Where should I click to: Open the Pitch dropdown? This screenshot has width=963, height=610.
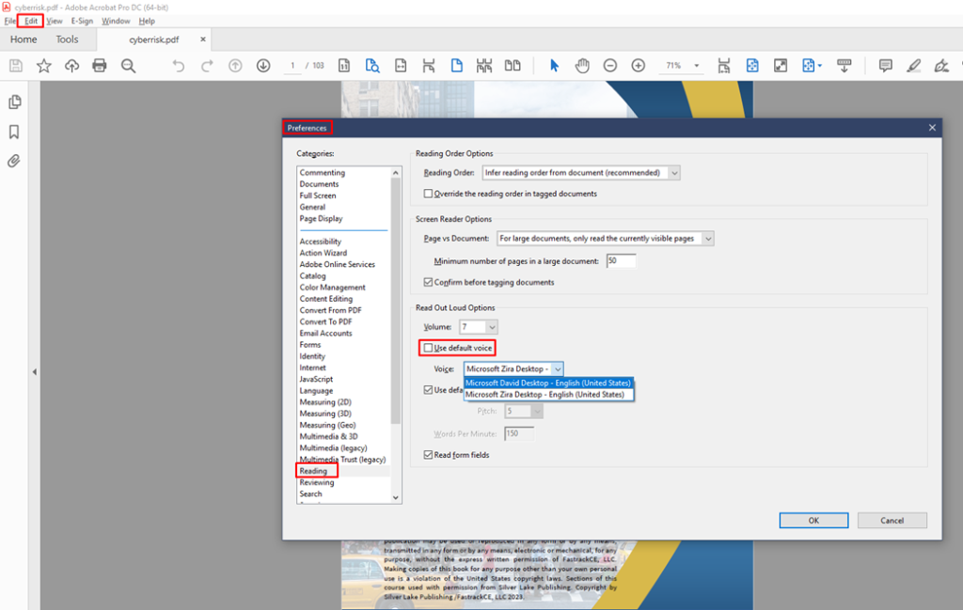[x=524, y=411]
